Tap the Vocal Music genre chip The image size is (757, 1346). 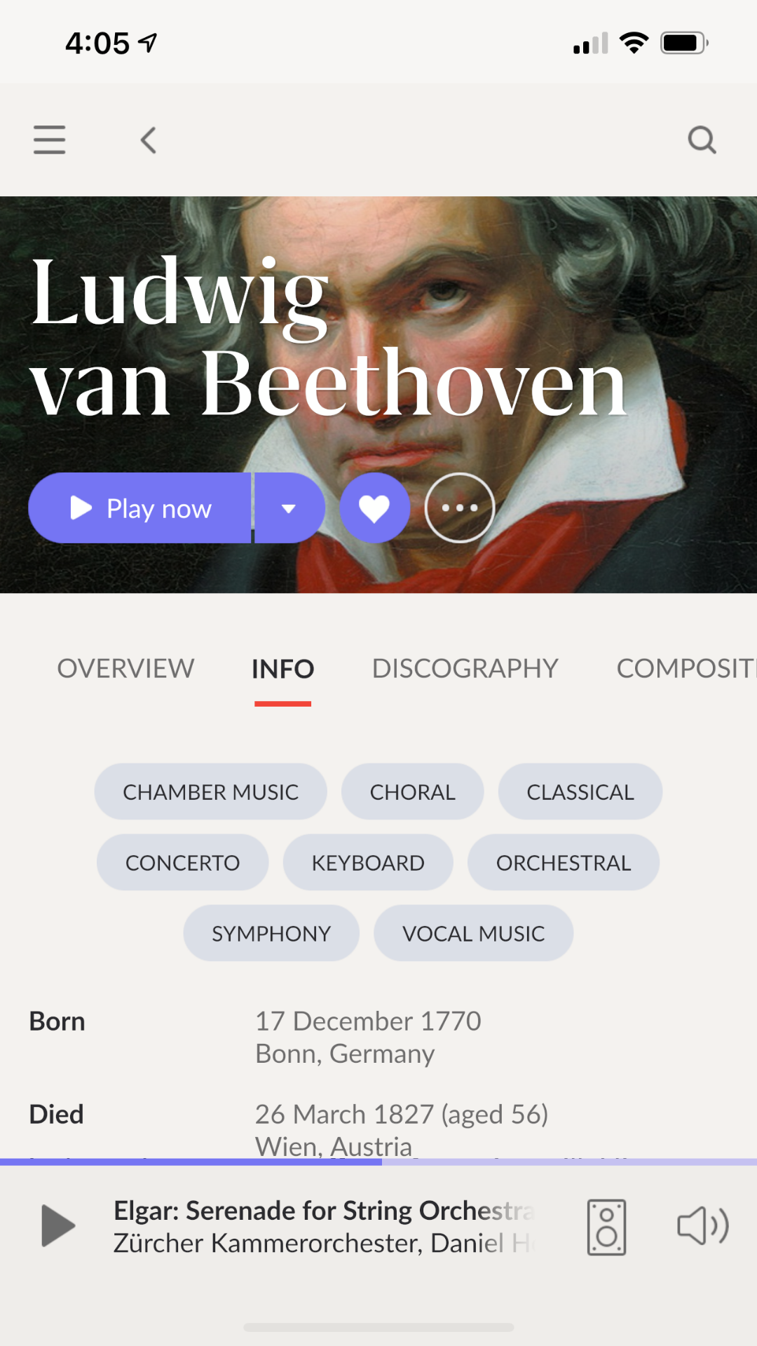473,934
